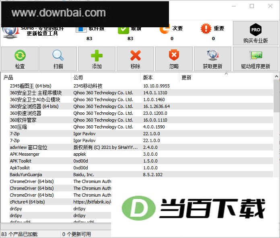The height and width of the screenshot is (238, 280).
Task: Click the scrollbar up arrow of the list
Action: (276, 76)
